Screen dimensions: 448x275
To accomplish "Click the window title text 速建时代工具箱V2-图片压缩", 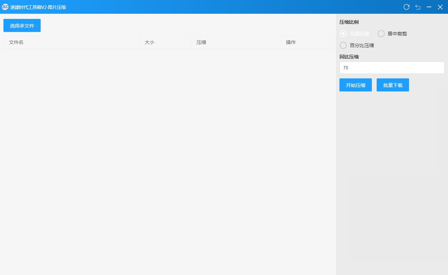I will [x=38, y=7].
